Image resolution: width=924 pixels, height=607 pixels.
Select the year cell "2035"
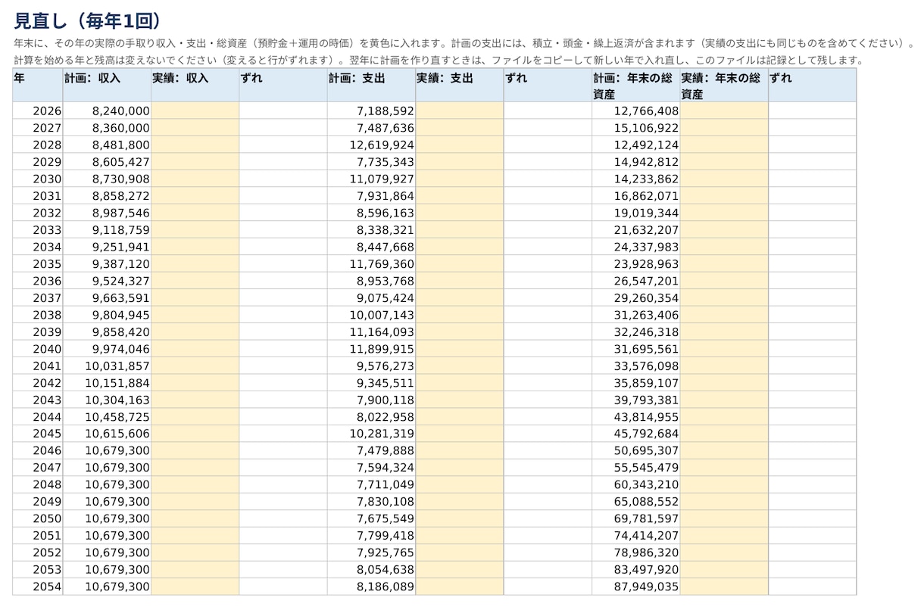coord(38,264)
